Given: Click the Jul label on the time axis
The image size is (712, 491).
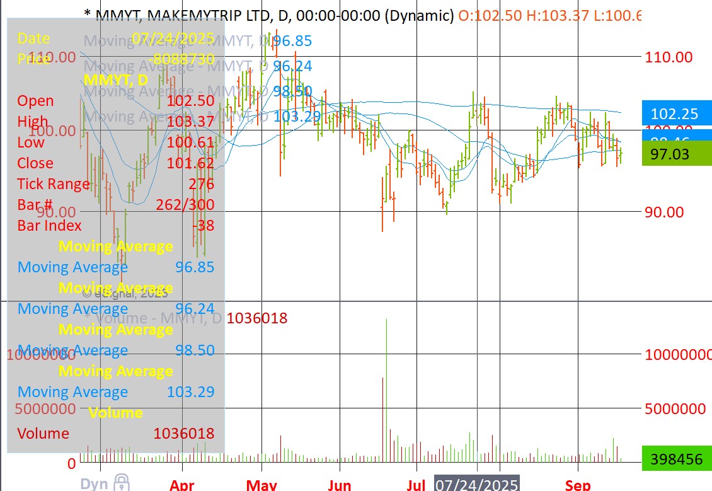Looking at the screenshot, I should pyautogui.click(x=416, y=485).
